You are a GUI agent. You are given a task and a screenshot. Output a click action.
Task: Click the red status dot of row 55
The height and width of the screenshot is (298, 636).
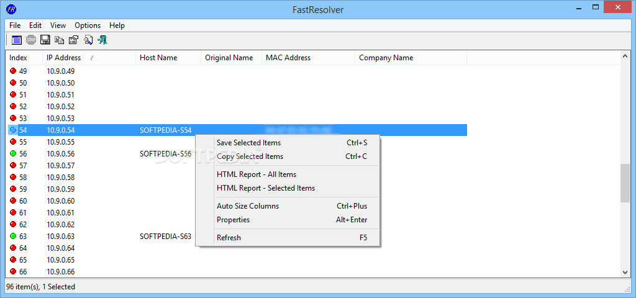13,142
